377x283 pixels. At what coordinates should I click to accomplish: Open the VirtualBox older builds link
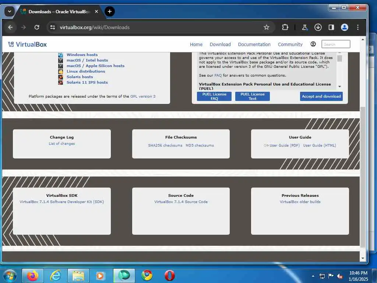point(300,202)
